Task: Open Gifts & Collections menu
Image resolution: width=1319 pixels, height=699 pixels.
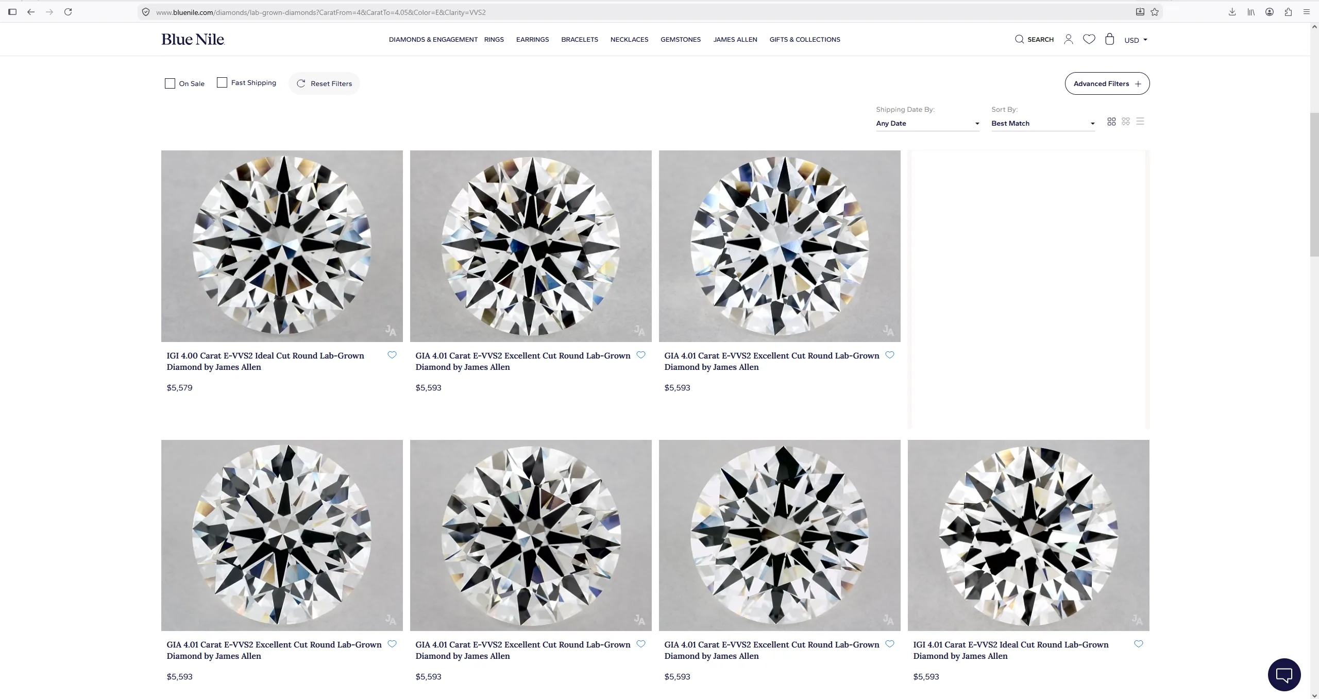Action: coord(805,40)
